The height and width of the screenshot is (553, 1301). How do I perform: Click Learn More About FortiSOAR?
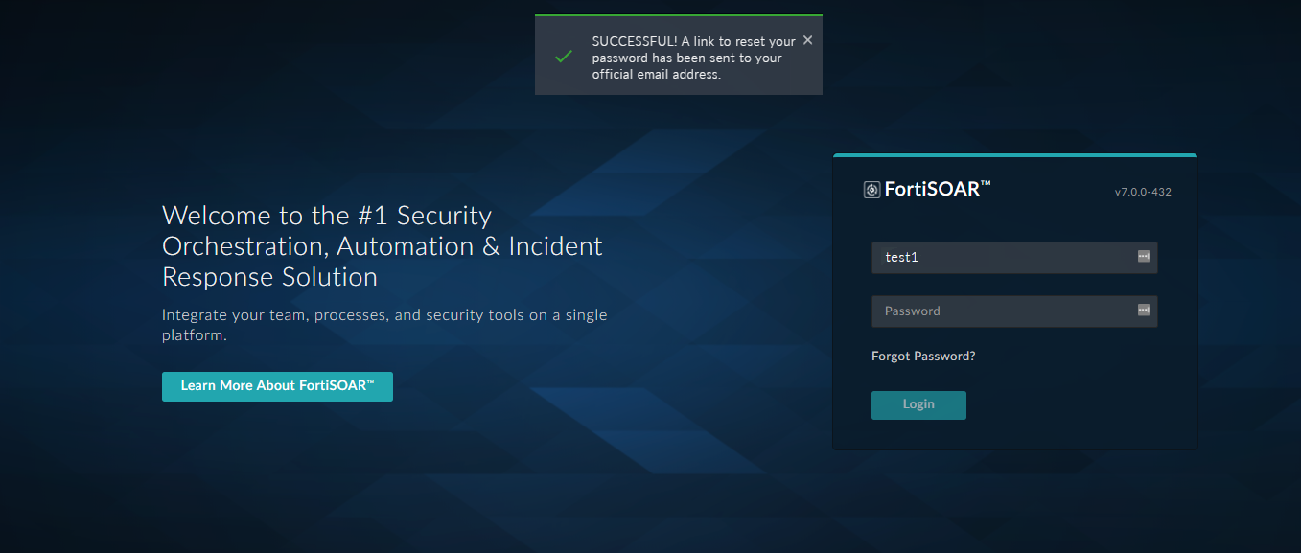coord(277,386)
